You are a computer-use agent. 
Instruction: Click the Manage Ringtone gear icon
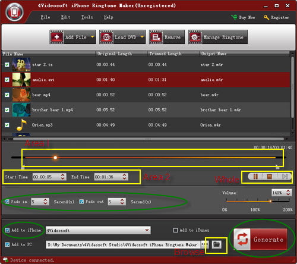coord(195,37)
